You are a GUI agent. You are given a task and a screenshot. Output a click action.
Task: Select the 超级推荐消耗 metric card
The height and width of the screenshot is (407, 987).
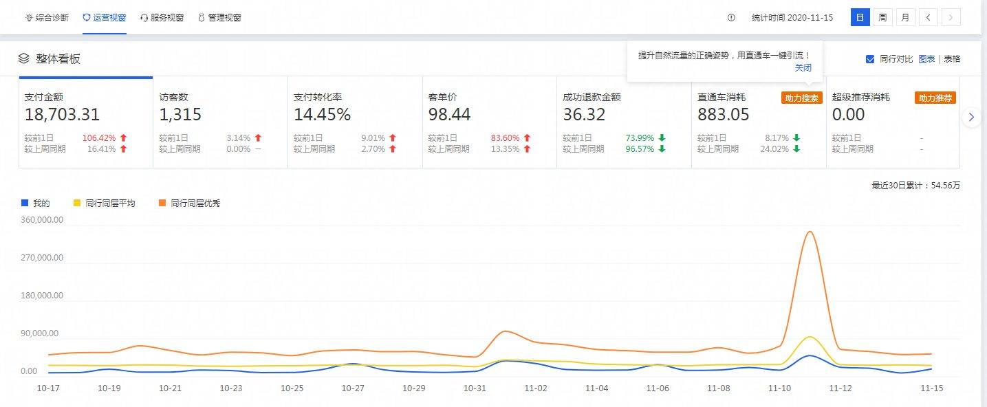[893, 122]
